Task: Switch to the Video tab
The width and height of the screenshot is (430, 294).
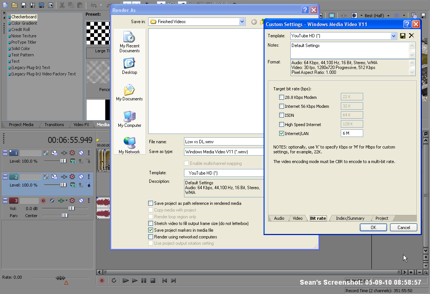Action: 297,218
